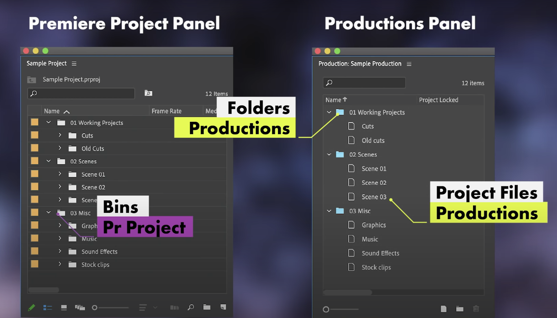Toggle the green pencil writable state in Project panel
The height and width of the screenshot is (318, 557).
coord(31,307)
